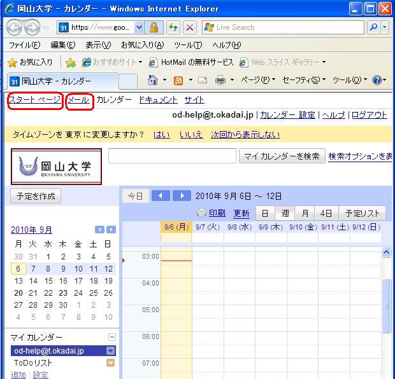395x379 pixels.
Task: Switch to 4日 view
Action: (326, 213)
